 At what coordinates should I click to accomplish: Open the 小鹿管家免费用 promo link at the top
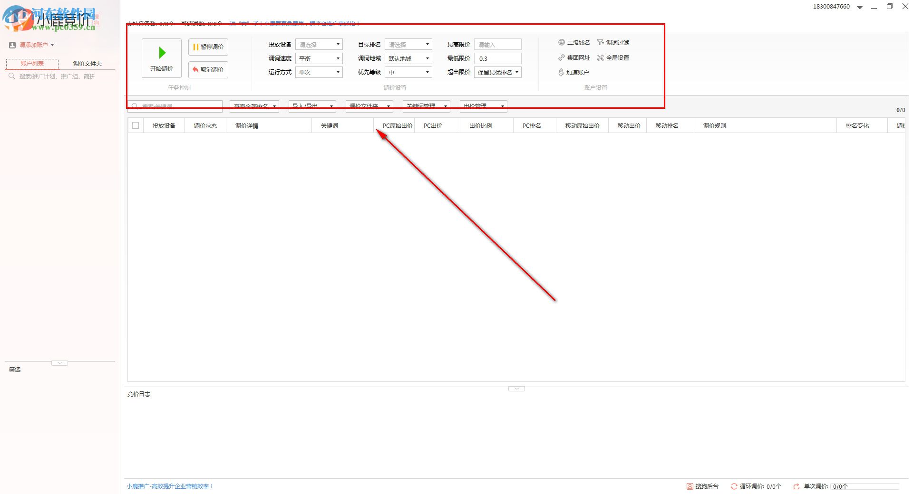point(295,23)
